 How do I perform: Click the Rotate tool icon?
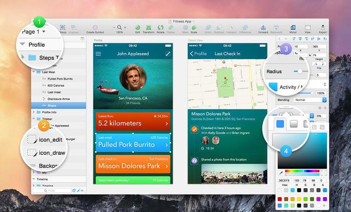click(161, 27)
